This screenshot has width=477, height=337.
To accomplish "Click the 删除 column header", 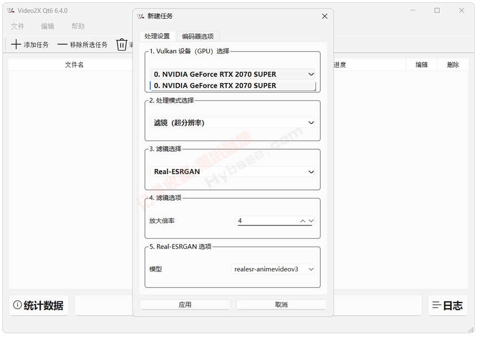I will 453,65.
